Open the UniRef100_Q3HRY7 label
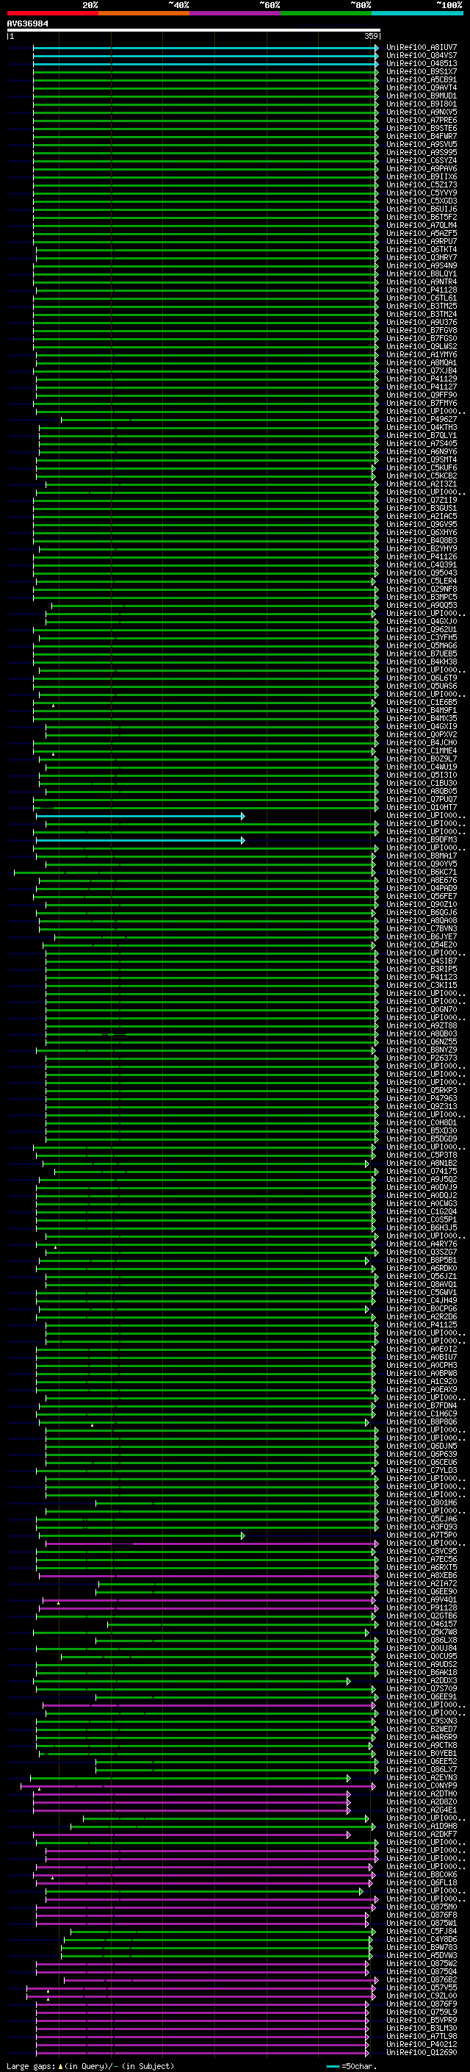This screenshot has height=2072, width=470. (x=422, y=257)
